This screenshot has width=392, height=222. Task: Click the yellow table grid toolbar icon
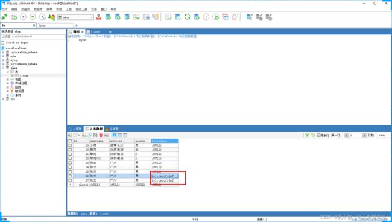pyautogui.click(x=155, y=17)
